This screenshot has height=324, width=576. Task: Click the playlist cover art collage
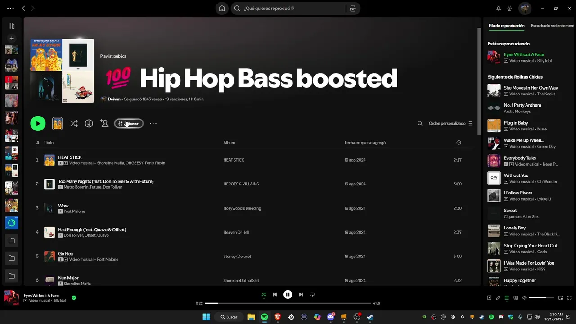62,71
